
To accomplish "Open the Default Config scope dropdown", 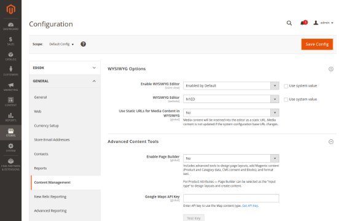I will tap(61, 44).
